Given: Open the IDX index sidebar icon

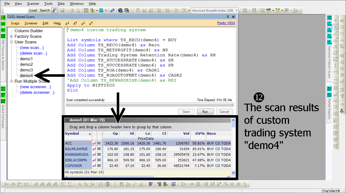Looking at the screenshot, I should tap(3, 24).
